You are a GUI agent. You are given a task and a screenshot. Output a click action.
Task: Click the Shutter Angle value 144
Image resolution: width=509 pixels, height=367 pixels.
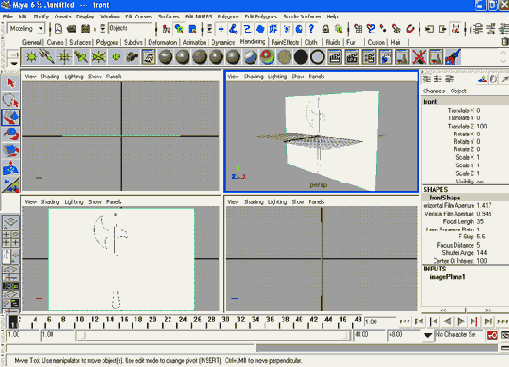(x=482, y=253)
